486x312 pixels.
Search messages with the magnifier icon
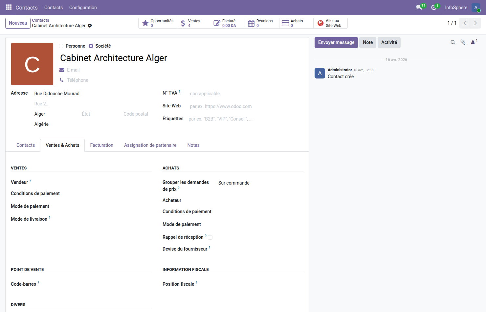(453, 42)
